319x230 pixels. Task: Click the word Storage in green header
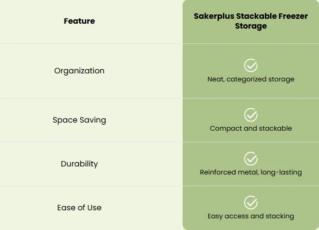(x=251, y=26)
